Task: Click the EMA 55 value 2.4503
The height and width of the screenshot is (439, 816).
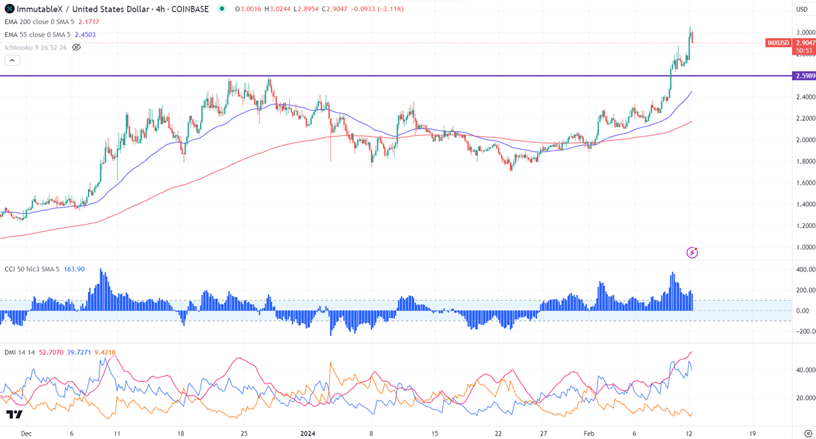Action: click(84, 35)
